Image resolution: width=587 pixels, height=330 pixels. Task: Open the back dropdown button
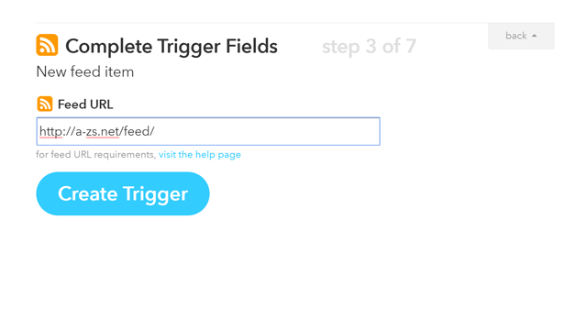tap(521, 36)
